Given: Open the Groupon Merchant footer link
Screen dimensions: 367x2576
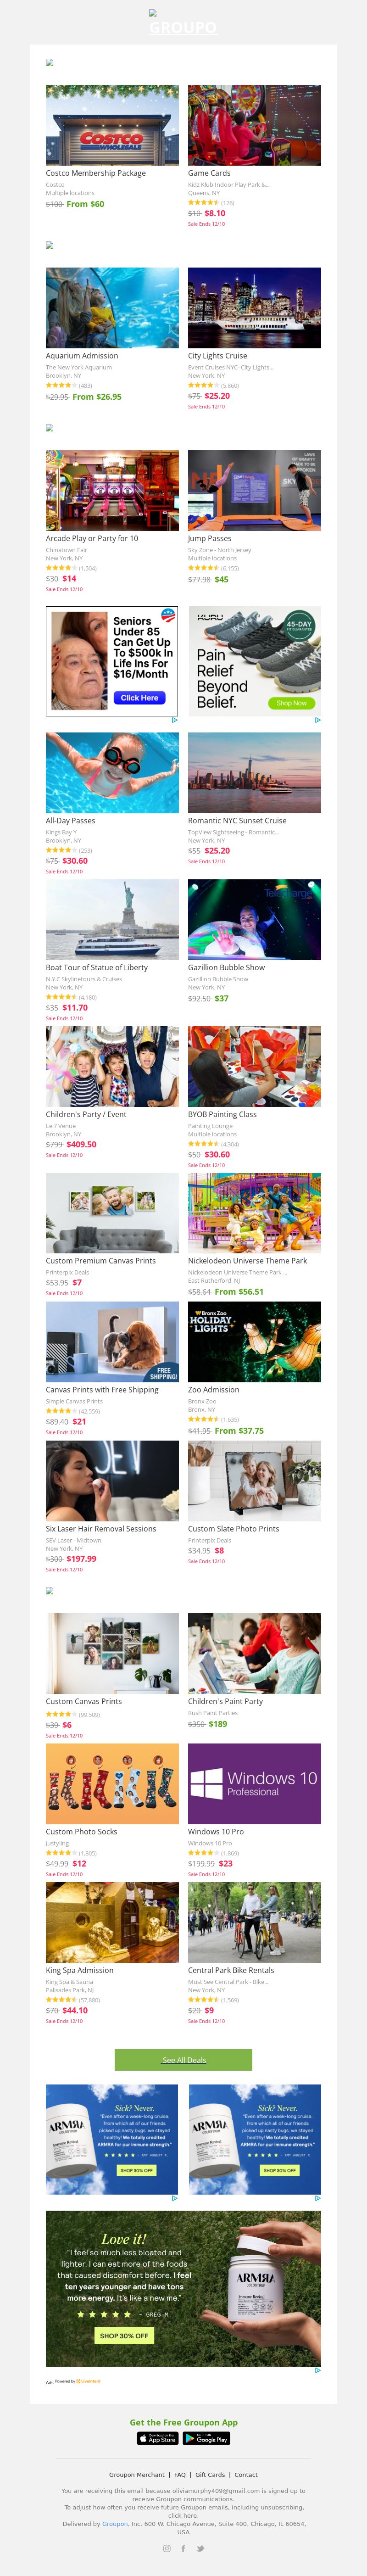Looking at the screenshot, I should [137, 2474].
